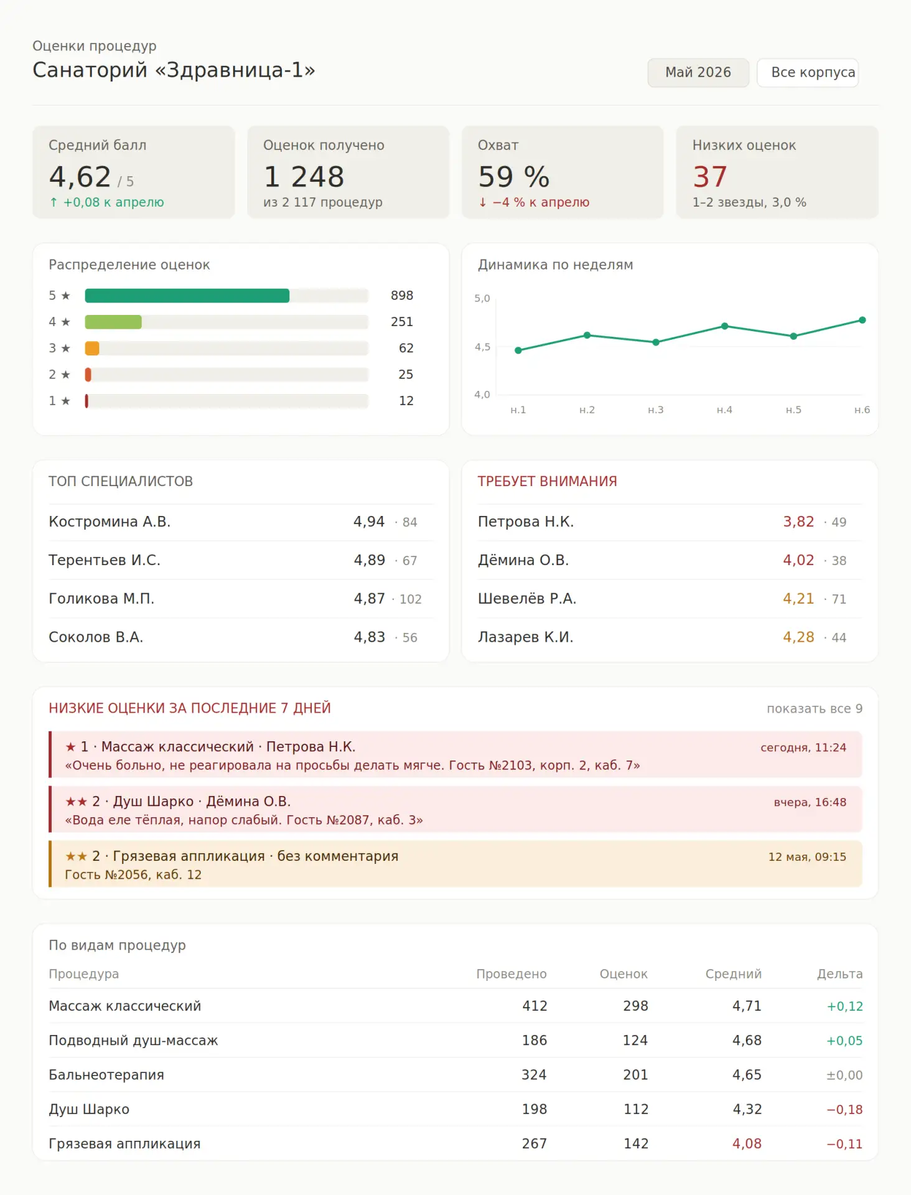Select the н.5 data point on the weekly chart
Screen dimensions: 911x1195
(x=793, y=336)
